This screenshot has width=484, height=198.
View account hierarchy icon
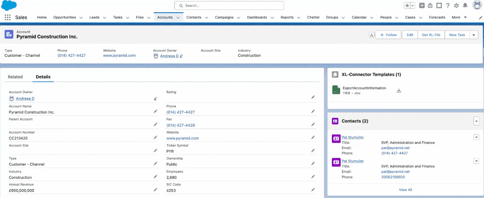(x=372, y=35)
